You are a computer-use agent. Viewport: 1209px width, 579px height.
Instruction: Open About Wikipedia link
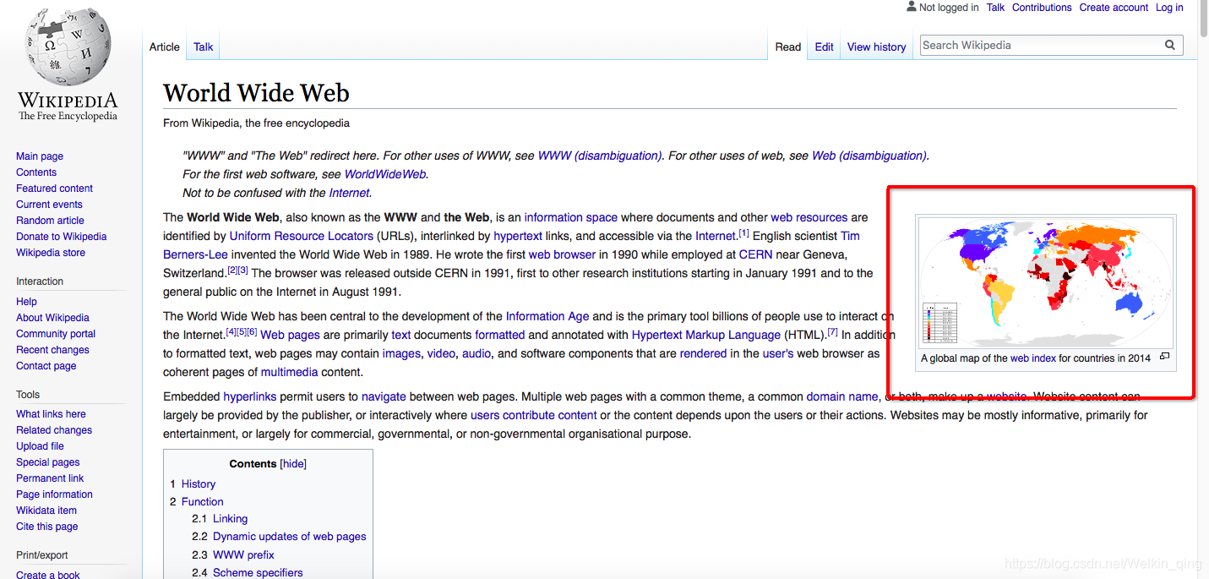point(52,318)
